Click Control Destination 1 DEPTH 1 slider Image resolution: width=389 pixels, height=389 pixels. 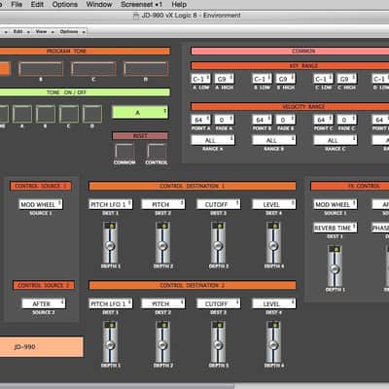pos(110,242)
